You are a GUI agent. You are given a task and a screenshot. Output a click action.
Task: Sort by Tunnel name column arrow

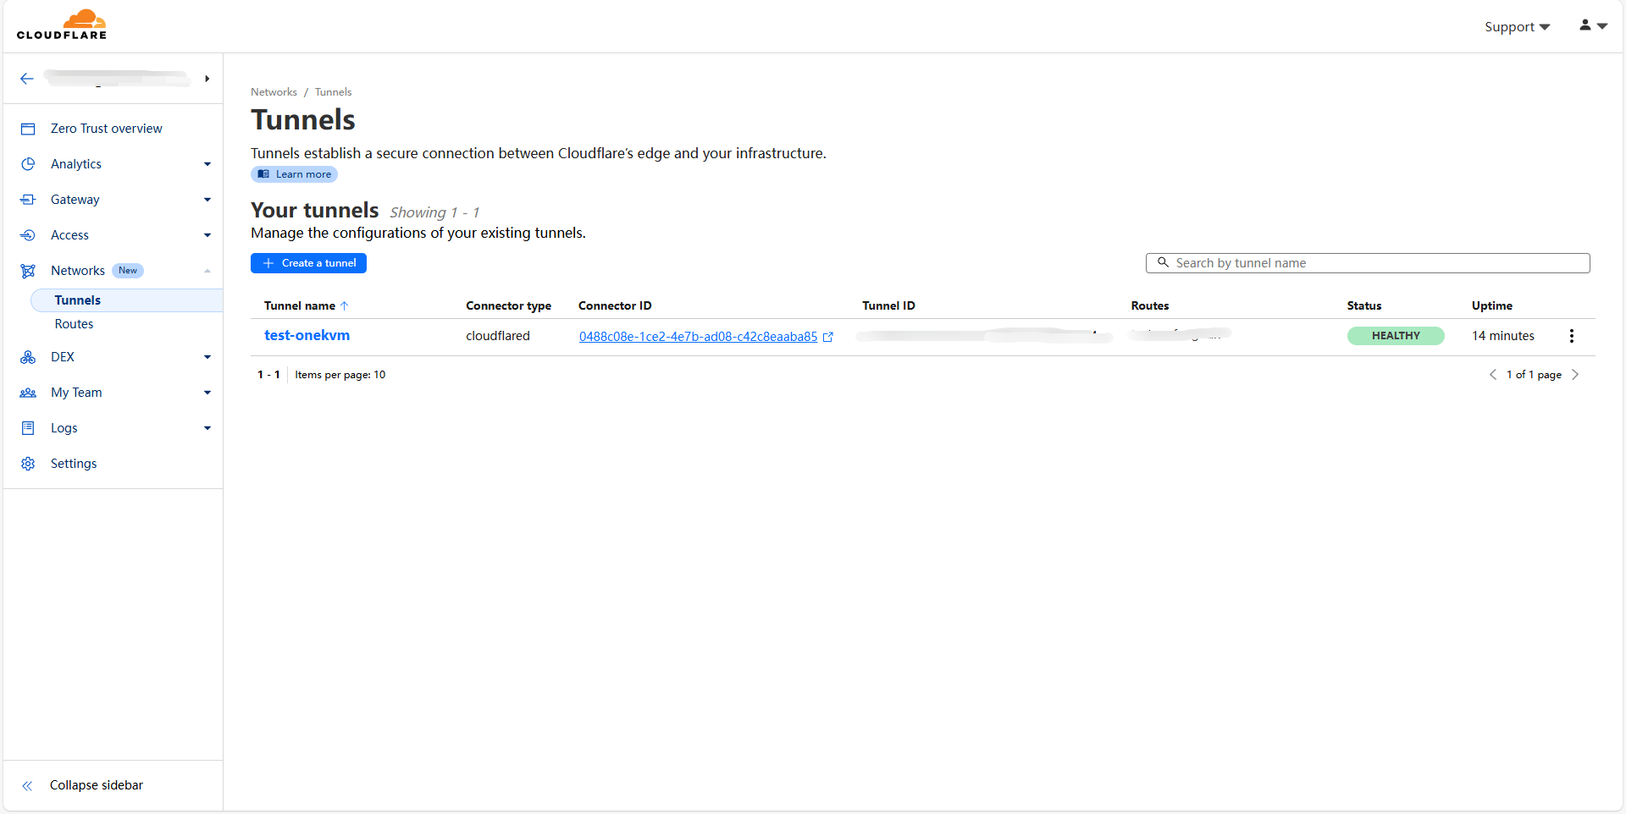coord(345,305)
